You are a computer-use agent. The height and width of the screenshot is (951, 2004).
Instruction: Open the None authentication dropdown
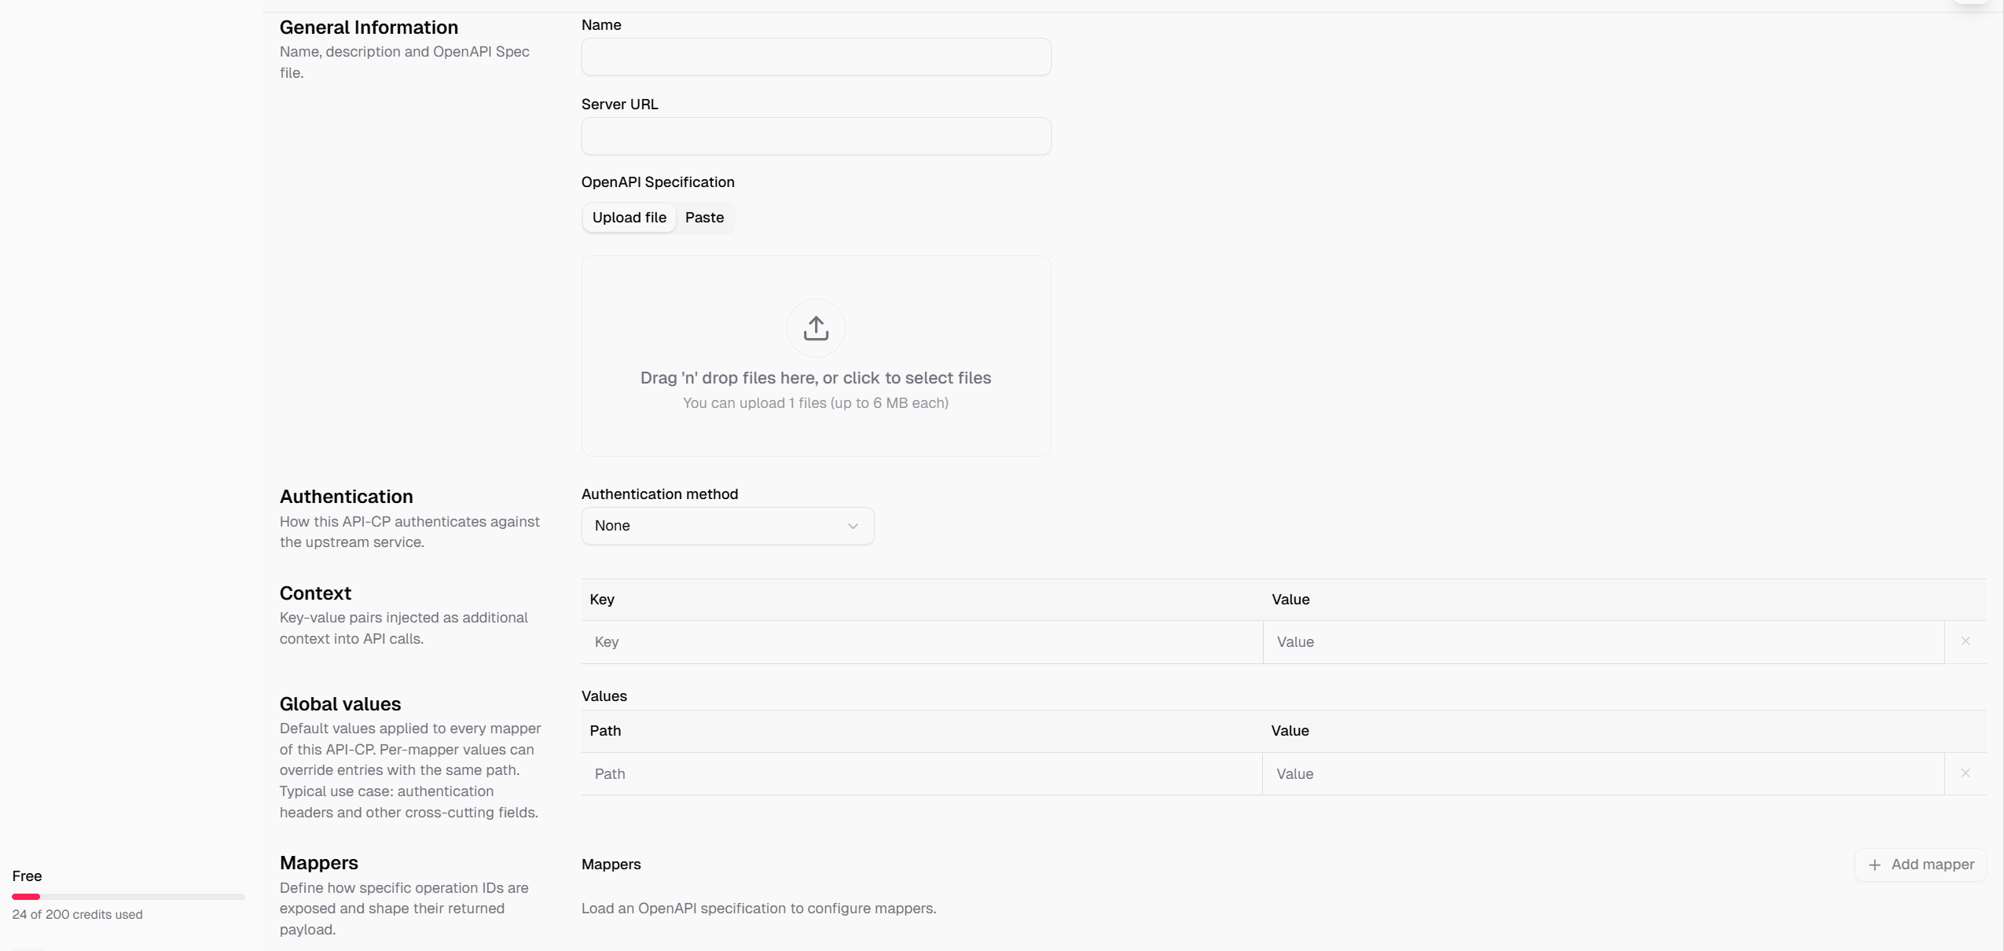(x=727, y=526)
